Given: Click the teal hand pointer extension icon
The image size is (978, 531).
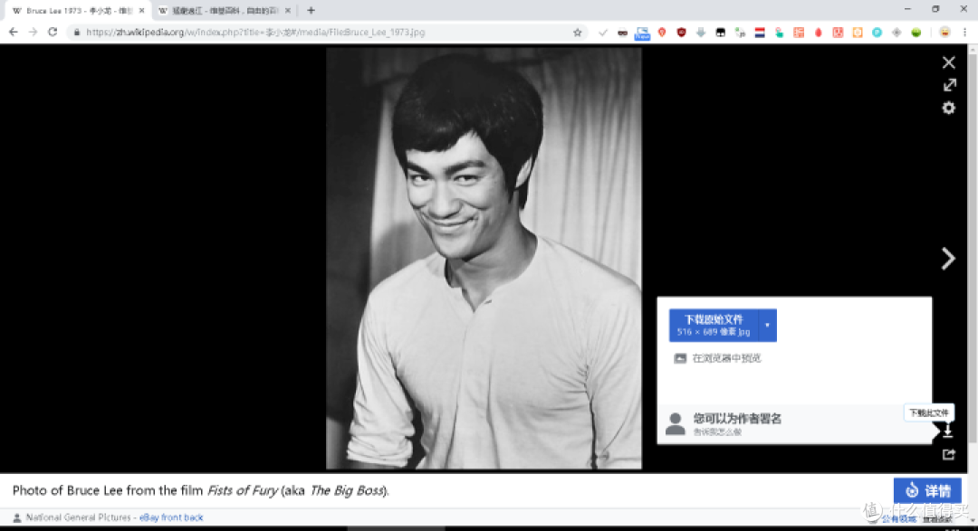Looking at the screenshot, I should [x=779, y=33].
